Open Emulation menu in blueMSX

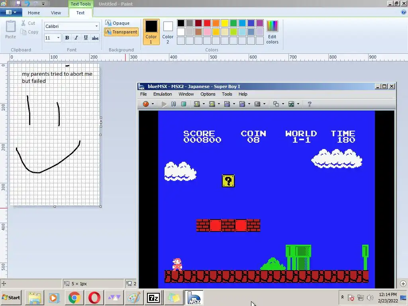click(x=163, y=94)
